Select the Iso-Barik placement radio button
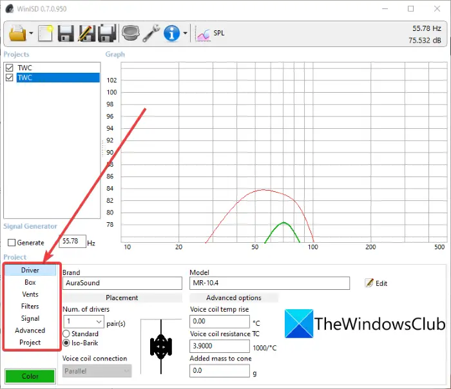 [66, 343]
